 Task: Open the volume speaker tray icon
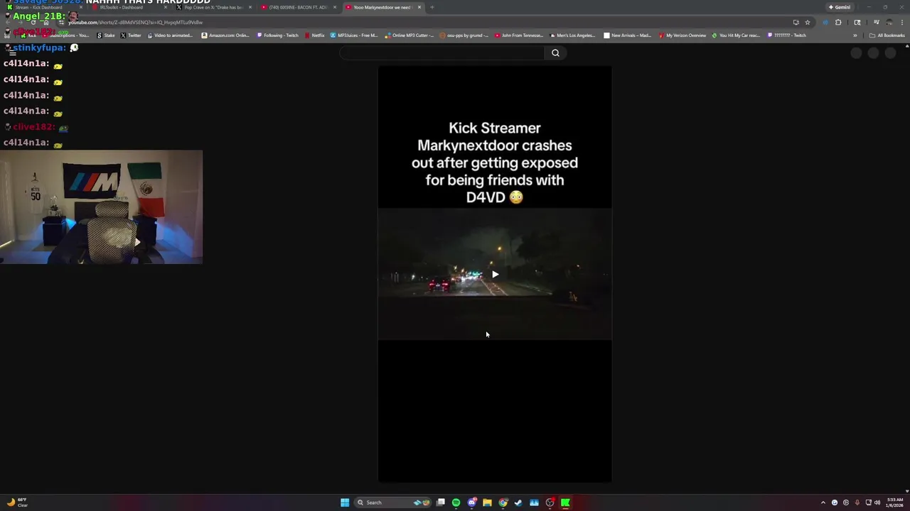pyautogui.click(x=877, y=502)
